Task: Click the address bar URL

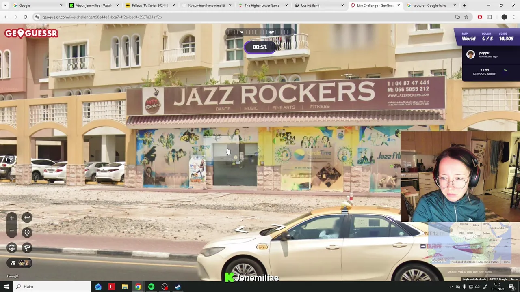Action: (x=102, y=17)
